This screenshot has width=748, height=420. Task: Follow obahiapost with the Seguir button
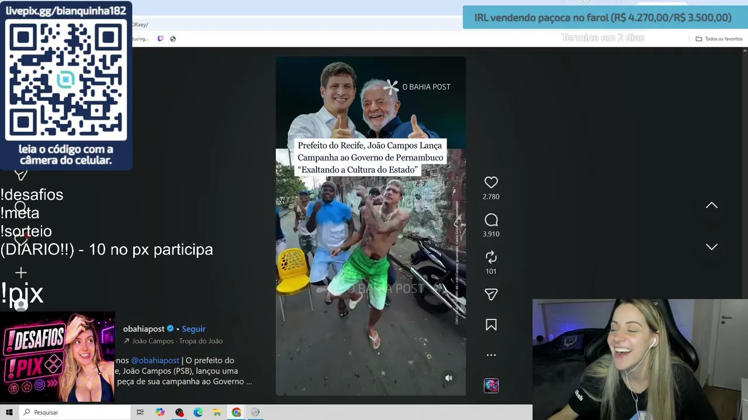(x=193, y=329)
